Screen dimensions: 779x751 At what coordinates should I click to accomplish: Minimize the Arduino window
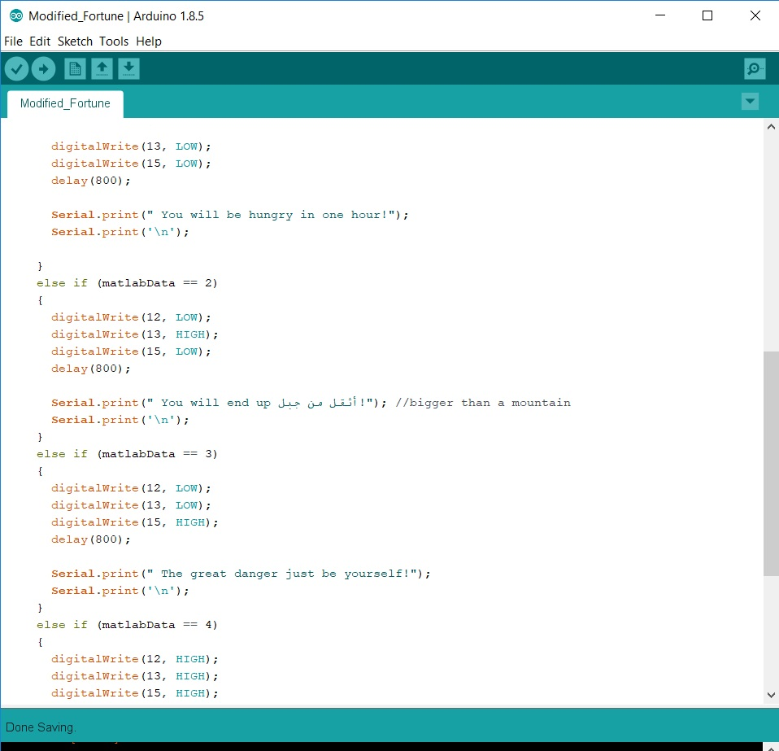[660, 16]
